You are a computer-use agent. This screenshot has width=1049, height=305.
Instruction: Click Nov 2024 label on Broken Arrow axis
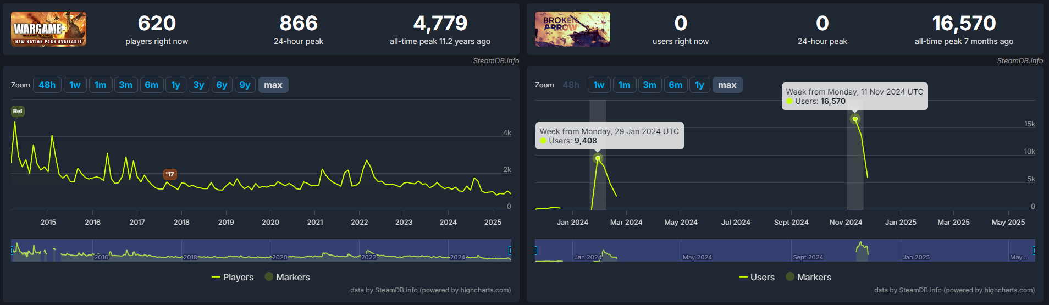846,222
